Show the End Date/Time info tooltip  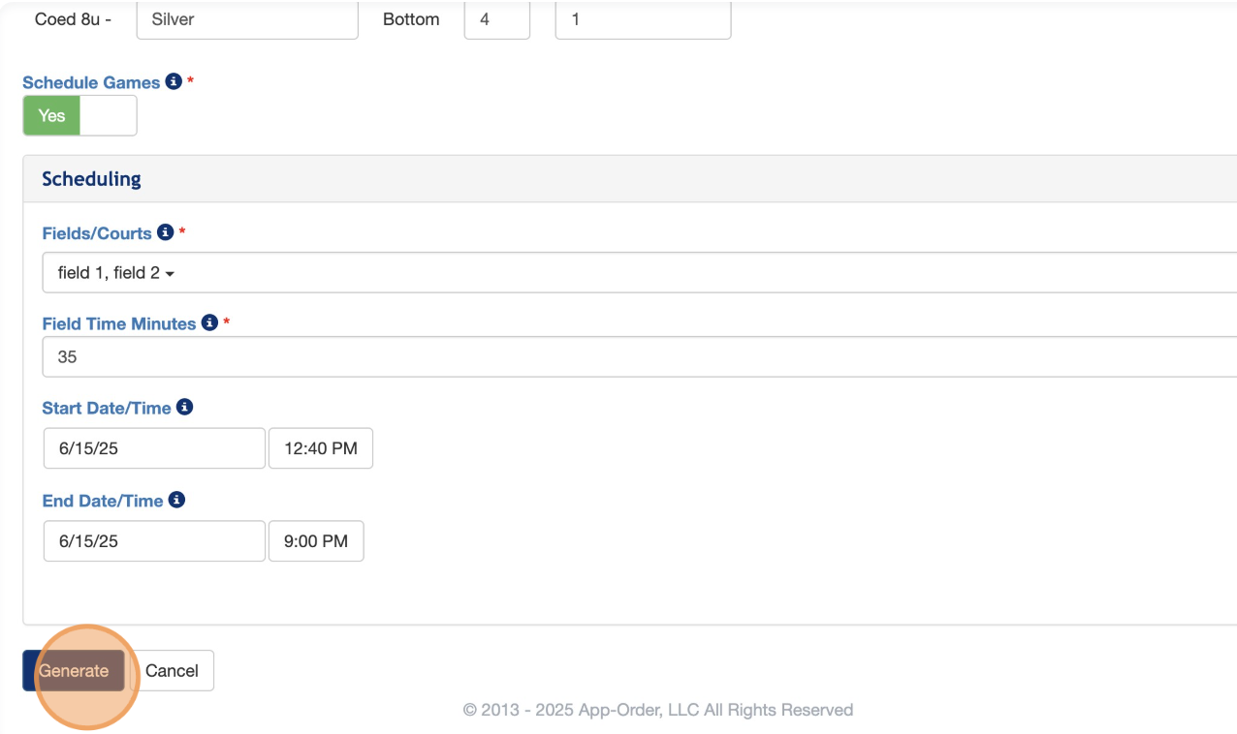pyautogui.click(x=176, y=500)
